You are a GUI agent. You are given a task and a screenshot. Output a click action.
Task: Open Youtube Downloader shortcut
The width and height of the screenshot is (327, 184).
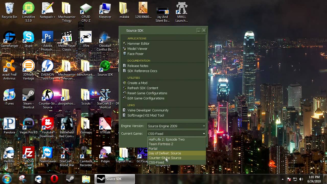tap(48, 128)
